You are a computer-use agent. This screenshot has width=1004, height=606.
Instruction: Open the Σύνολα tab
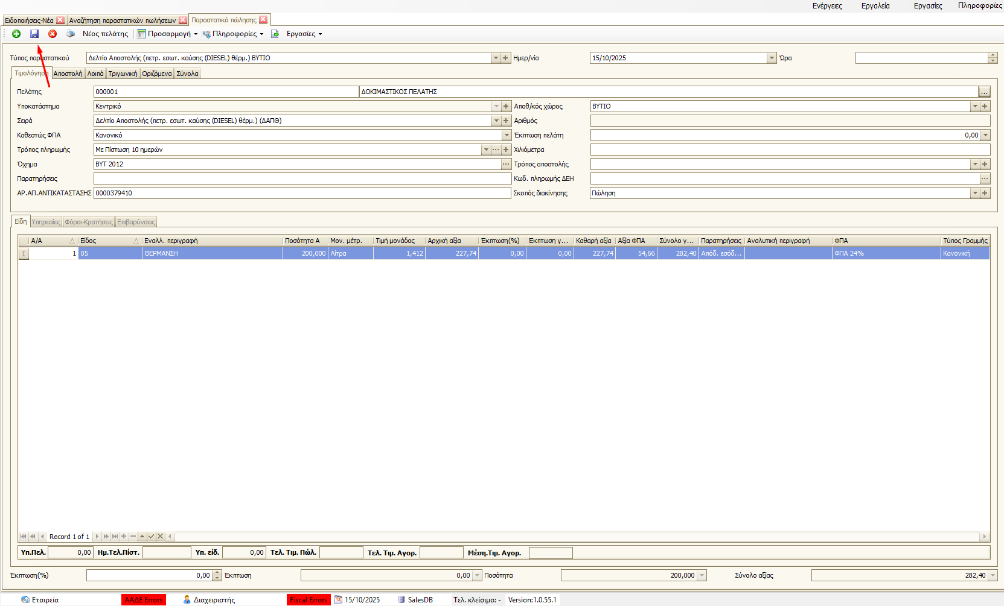(x=187, y=74)
